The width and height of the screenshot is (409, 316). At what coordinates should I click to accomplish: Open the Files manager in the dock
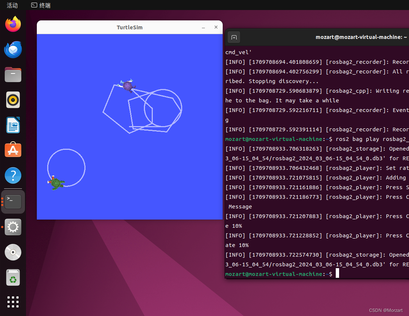[x=13, y=75]
